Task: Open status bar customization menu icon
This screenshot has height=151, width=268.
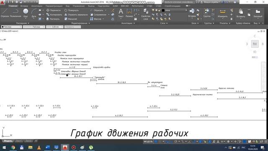Action: click(x=266, y=142)
